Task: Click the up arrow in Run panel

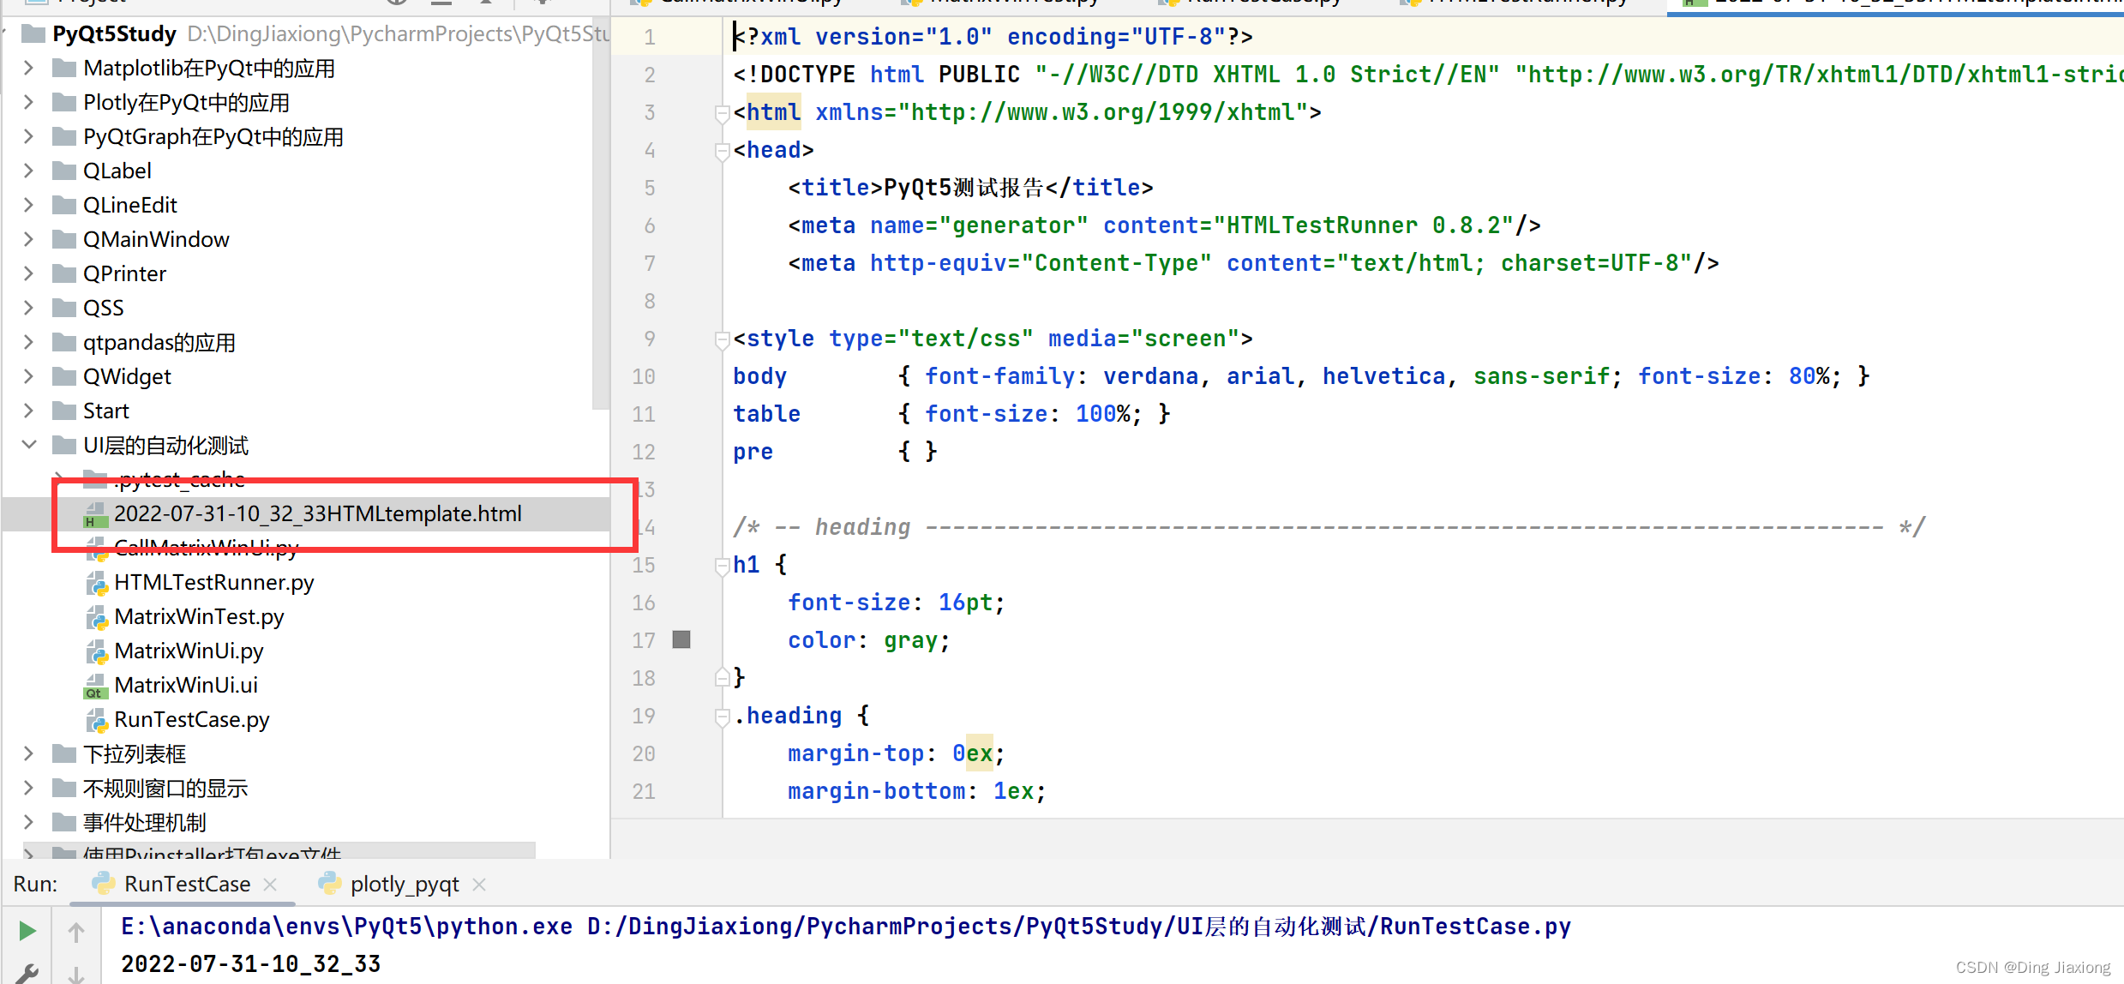Action: click(x=76, y=932)
